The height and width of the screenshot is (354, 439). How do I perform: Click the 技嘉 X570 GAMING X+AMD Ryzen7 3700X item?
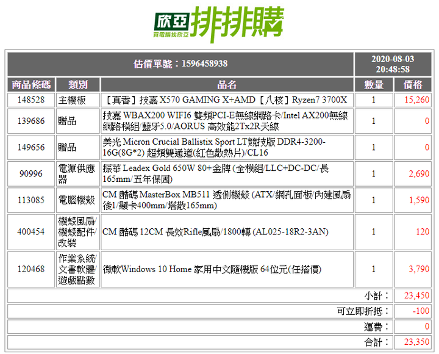tap(227, 100)
